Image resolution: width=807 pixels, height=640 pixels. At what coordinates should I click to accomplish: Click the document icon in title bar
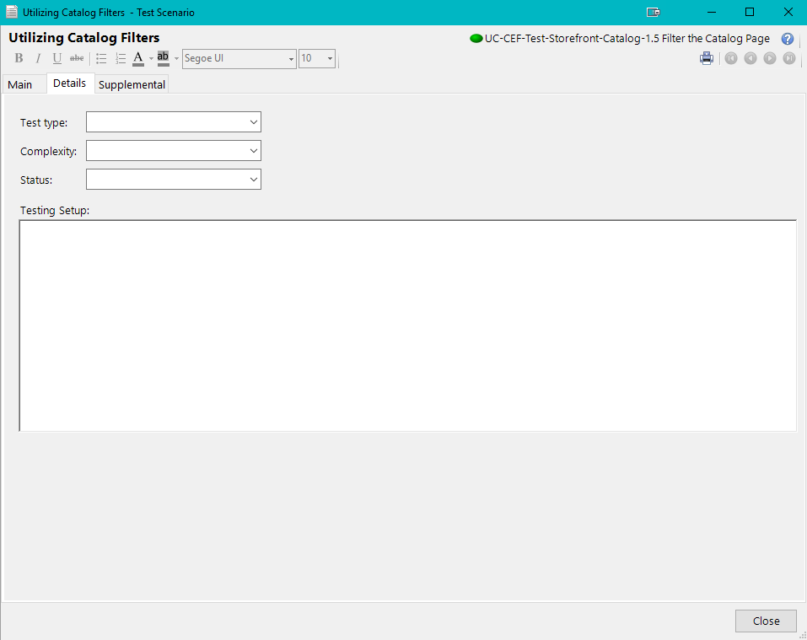11,12
